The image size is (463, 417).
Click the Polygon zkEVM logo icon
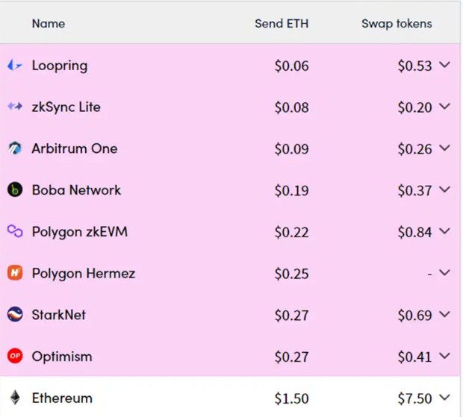tap(15, 231)
